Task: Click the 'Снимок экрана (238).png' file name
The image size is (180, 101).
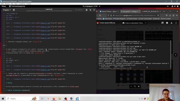Action: (107, 23)
